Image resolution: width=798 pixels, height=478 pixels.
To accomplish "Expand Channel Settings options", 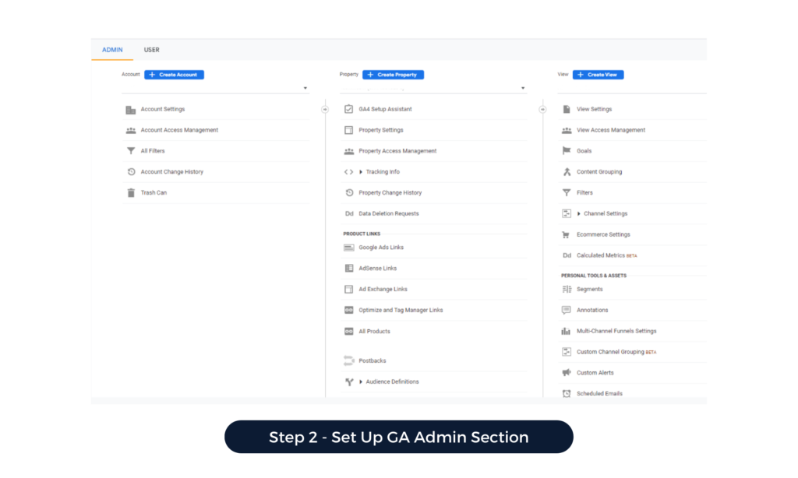I will click(x=579, y=213).
